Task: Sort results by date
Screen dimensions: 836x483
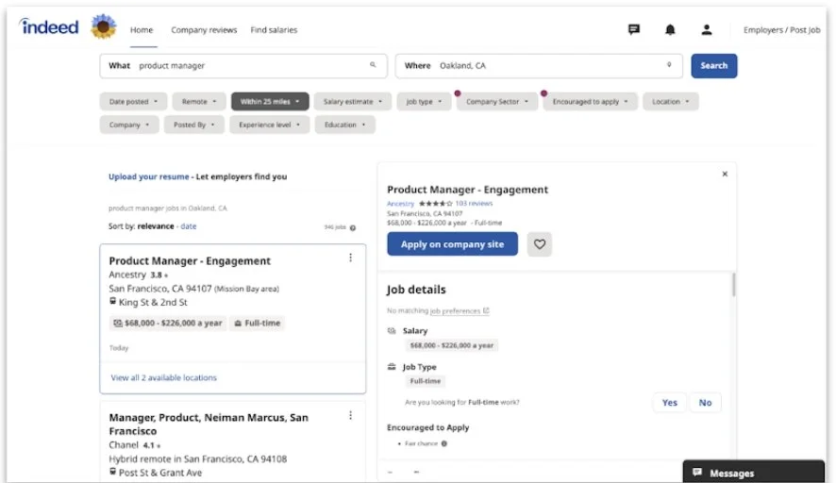Action: pyautogui.click(x=188, y=226)
